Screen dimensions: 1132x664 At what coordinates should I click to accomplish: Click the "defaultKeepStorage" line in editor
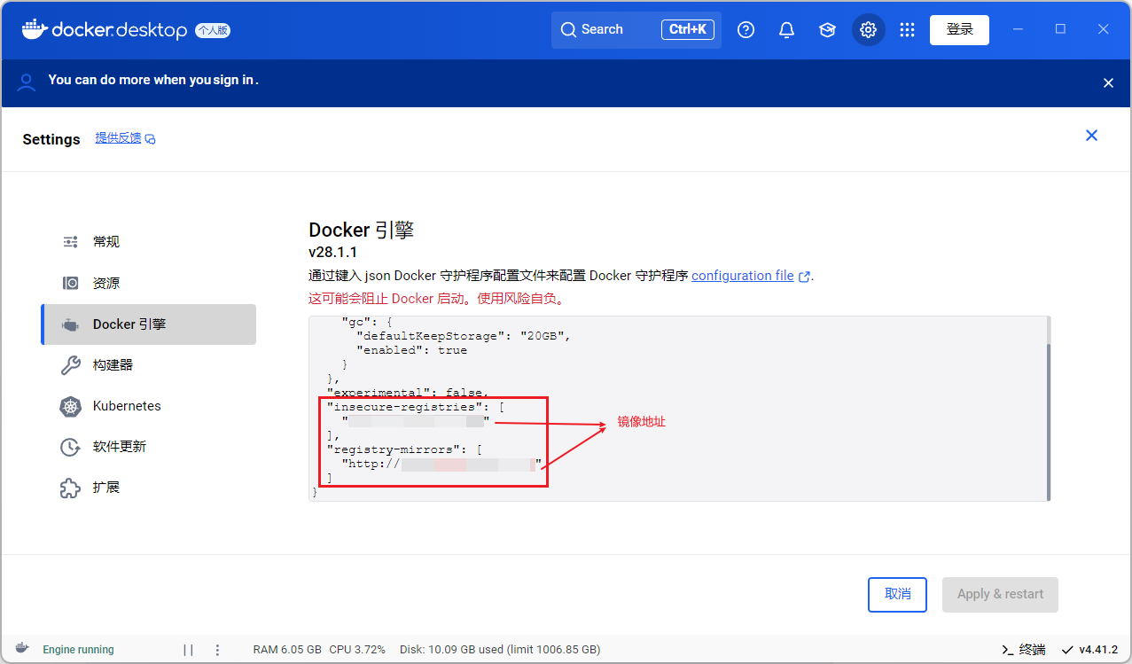pos(464,336)
